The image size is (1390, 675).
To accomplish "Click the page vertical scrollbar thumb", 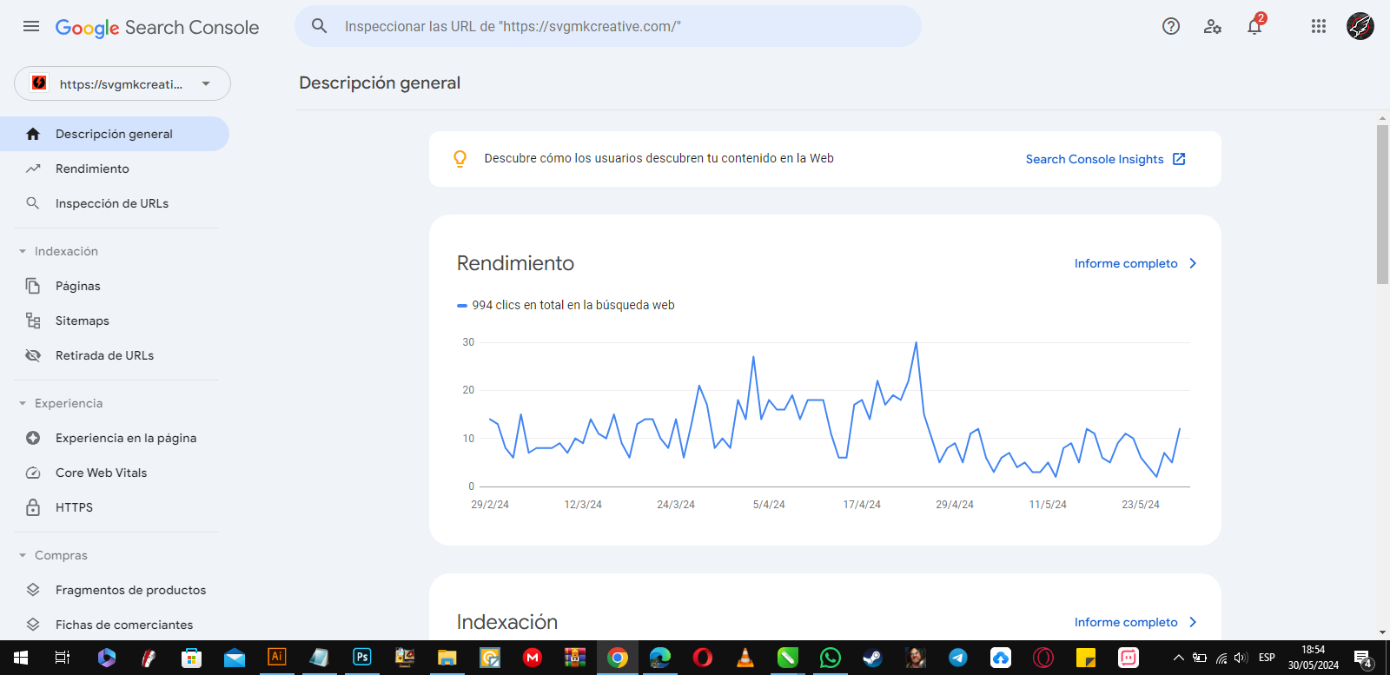I will [1383, 204].
